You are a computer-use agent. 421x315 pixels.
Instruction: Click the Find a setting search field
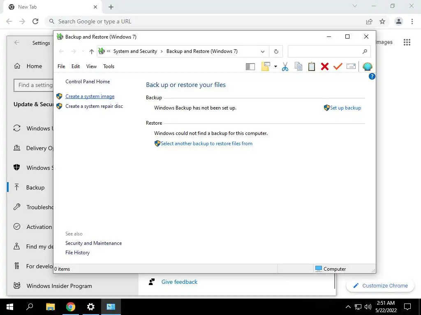point(34,85)
